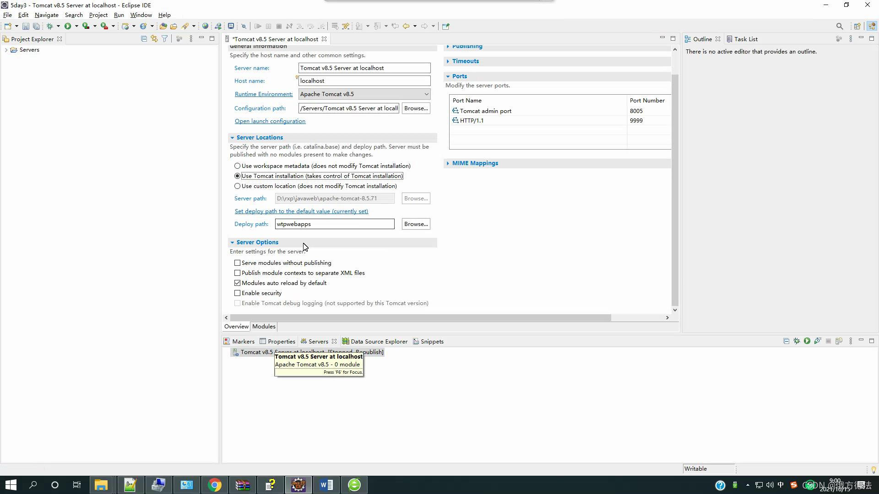Viewport: 879px width, 494px height.
Task: Click Open launch configuration link
Action: (270, 121)
